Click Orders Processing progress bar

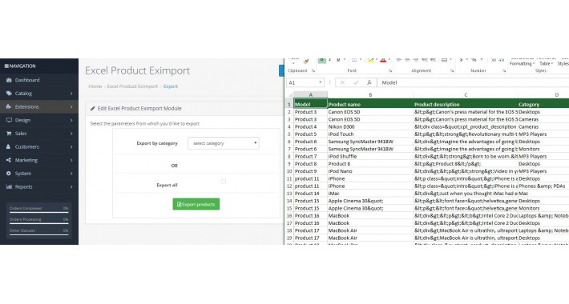pyautogui.click(x=38, y=223)
